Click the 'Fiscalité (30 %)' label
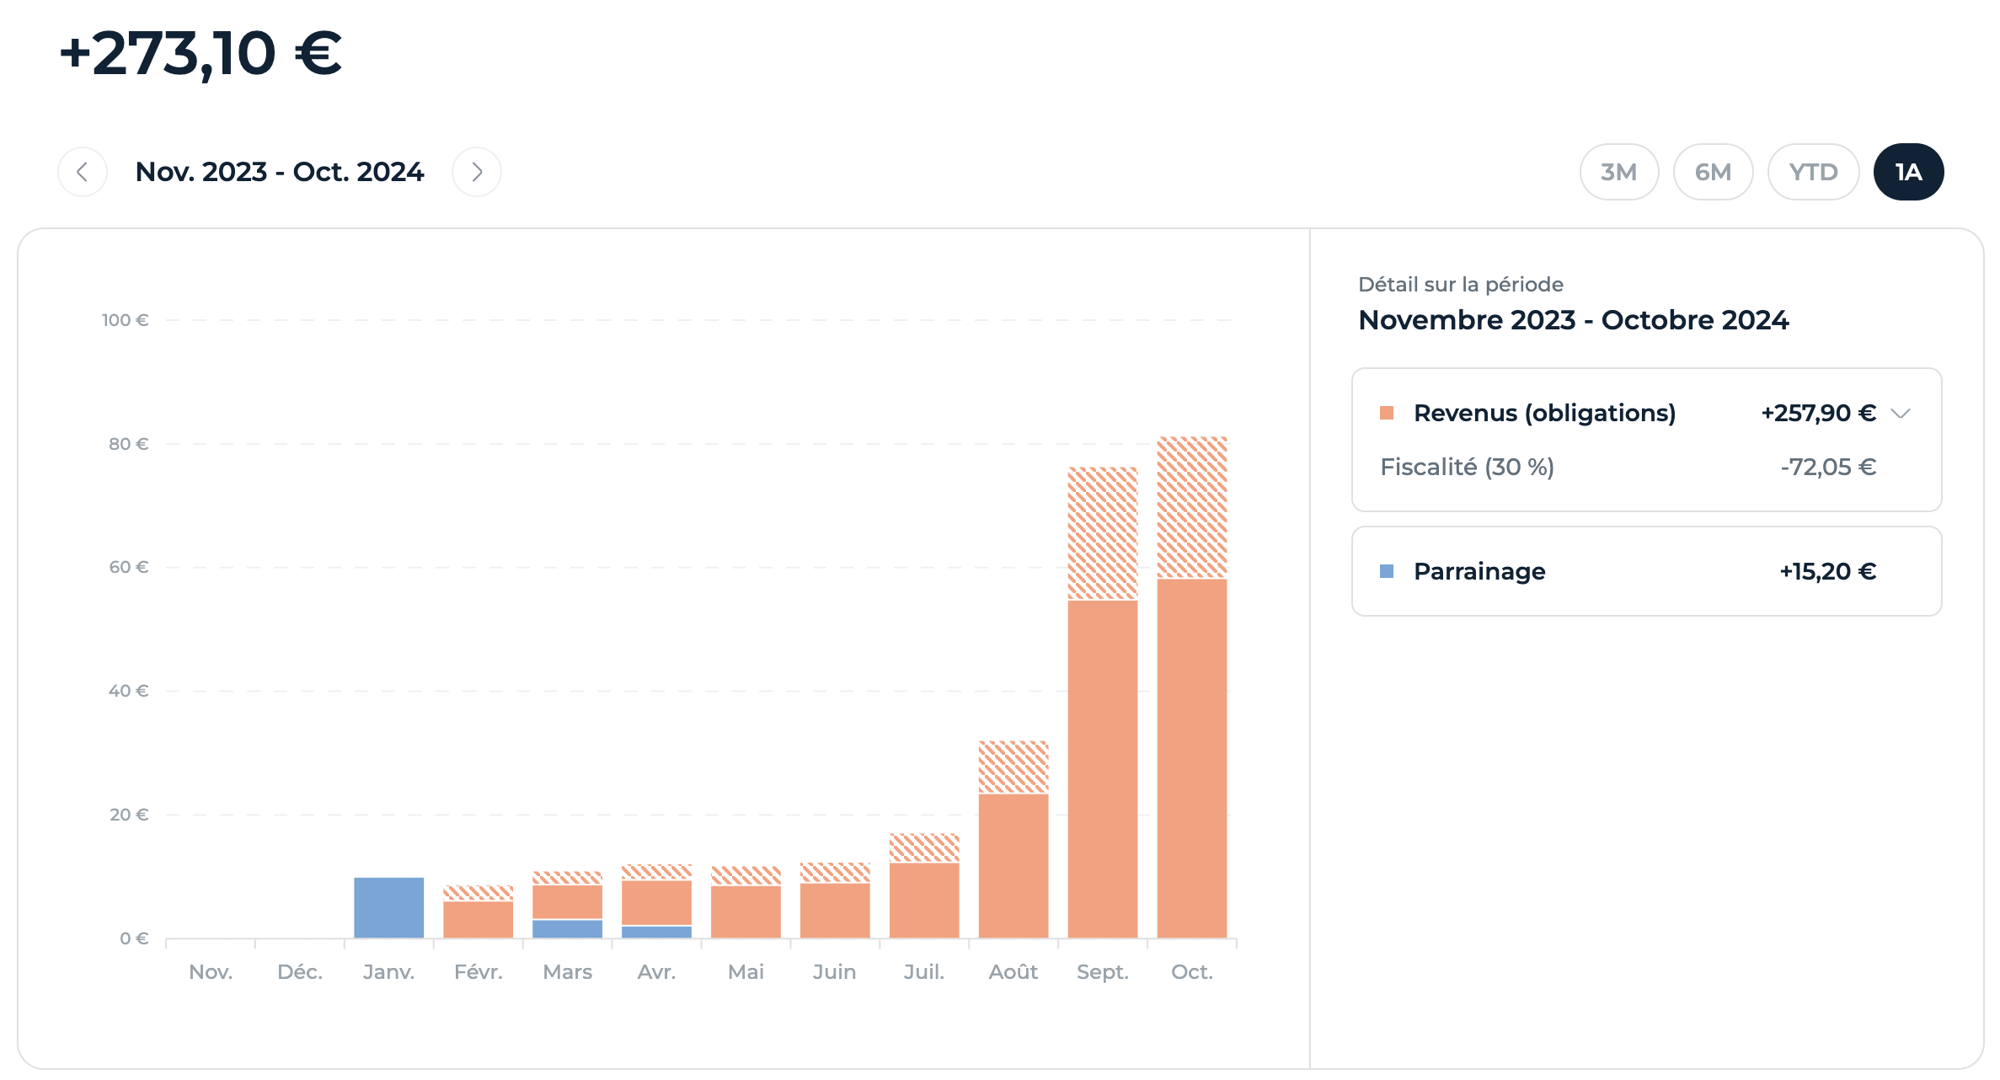 point(1467,467)
